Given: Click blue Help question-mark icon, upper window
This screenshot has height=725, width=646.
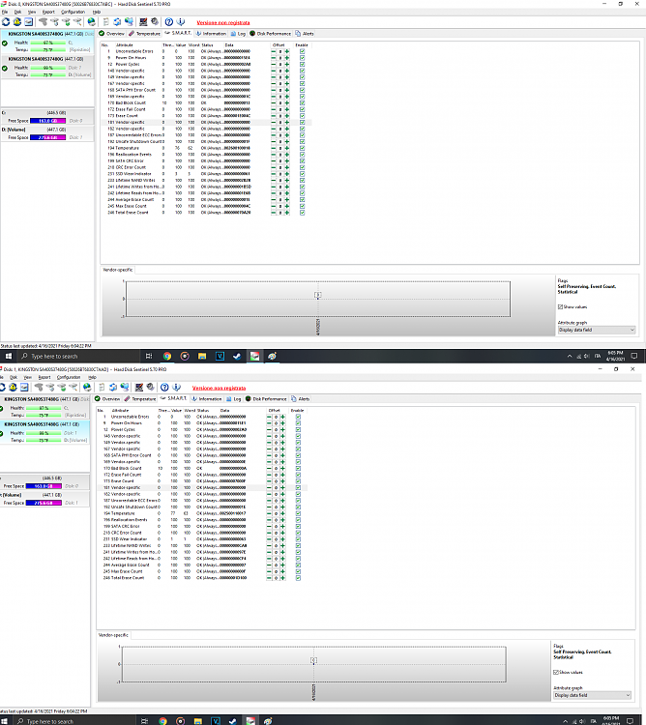Looking at the screenshot, I should (x=169, y=21).
